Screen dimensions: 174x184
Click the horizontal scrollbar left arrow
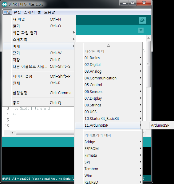pyautogui.click(x=13, y=133)
